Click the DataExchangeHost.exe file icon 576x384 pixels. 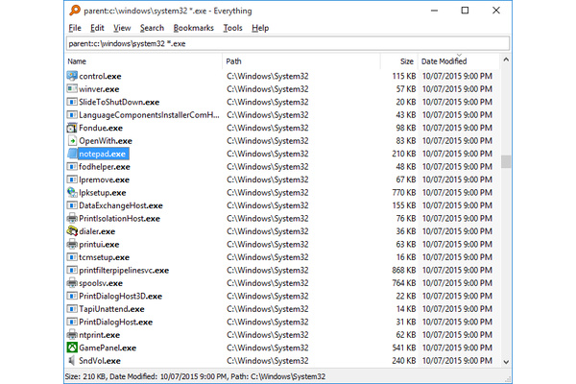coord(72,205)
